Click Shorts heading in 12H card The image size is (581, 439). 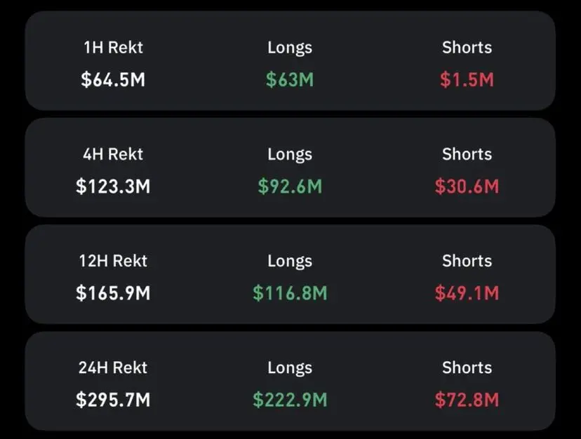point(467,261)
